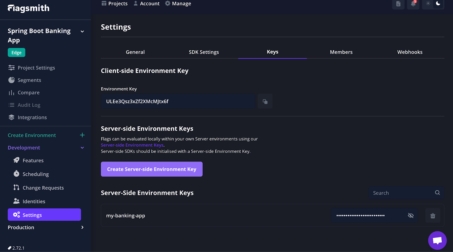Click Create Server-side Environment Key button
The image size is (453, 252).
click(x=151, y=169)
